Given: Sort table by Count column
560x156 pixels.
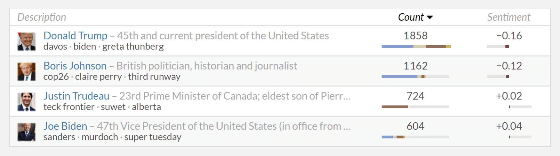Looking at the screenshot, I should pyautogui.click(x=411, y=17).
